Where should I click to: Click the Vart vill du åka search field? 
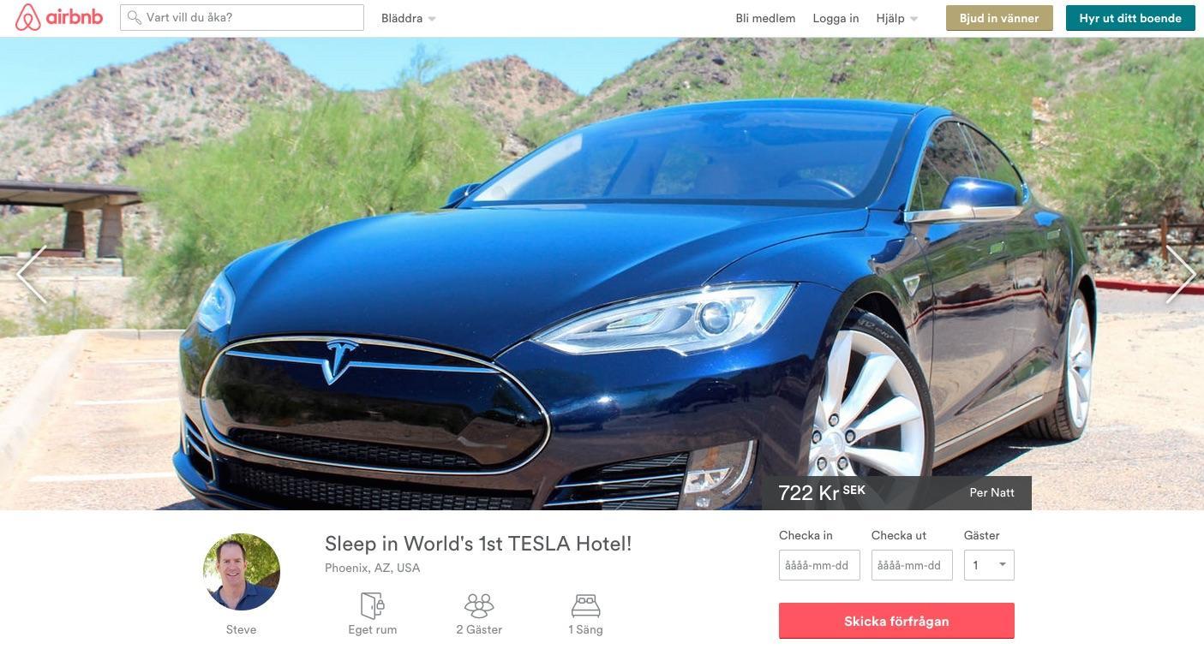(x=242, y=17)
